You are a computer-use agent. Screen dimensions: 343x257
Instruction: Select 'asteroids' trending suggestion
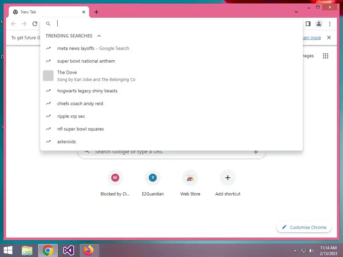(x=171, y=142)
